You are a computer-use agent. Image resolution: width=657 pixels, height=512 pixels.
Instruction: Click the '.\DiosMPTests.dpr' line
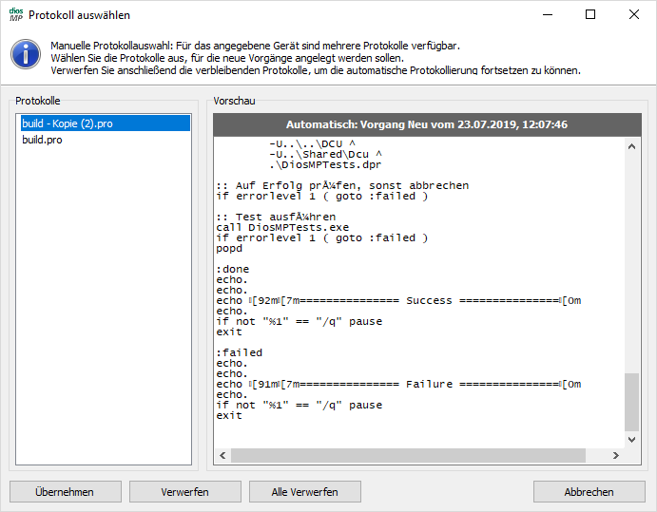(325, 165)
